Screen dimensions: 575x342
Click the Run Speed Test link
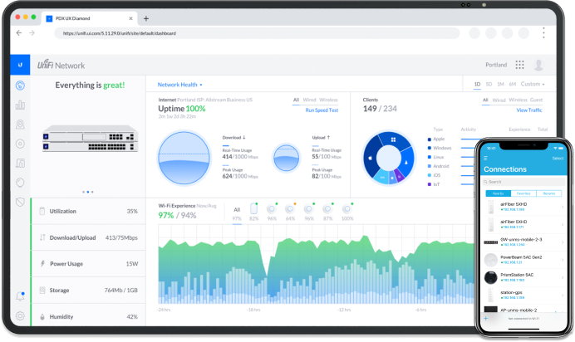click(x=321, y=110)
